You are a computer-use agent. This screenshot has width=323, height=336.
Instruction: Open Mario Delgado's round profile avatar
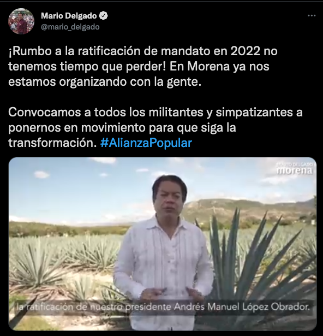(21, 21)
